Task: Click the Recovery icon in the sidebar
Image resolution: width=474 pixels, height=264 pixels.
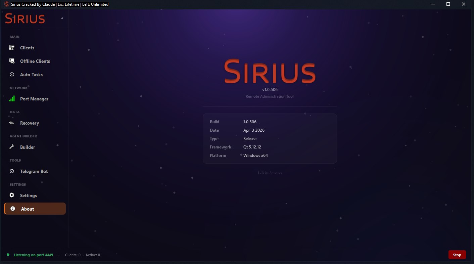Action: click(x=12, y=123)
